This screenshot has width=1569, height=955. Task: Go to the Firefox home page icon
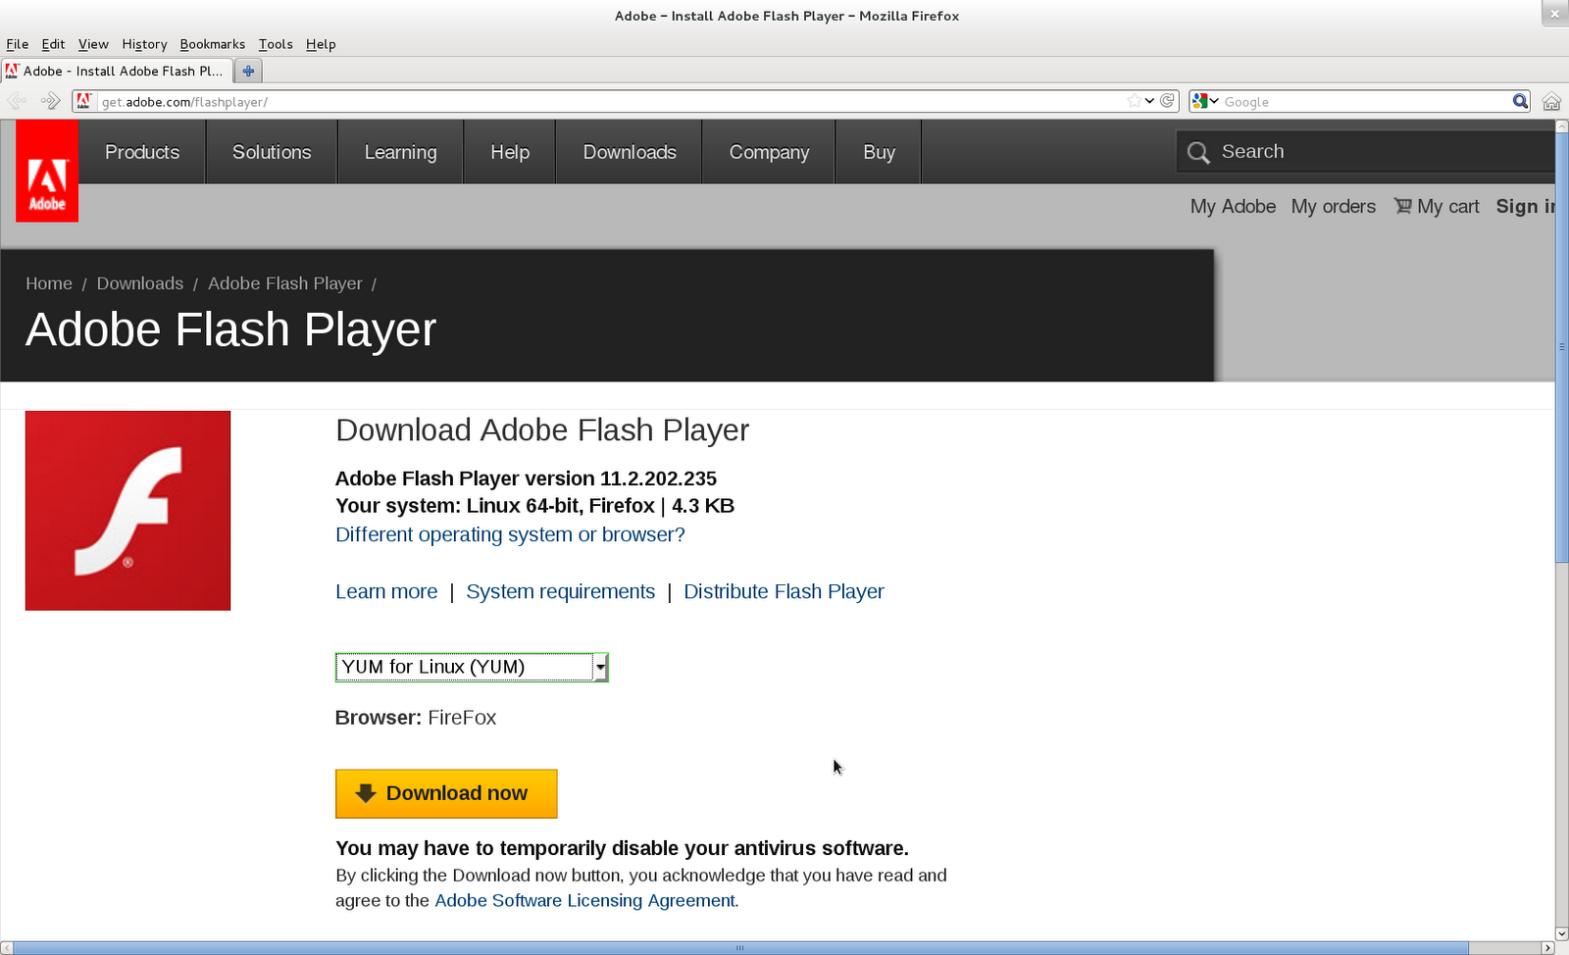tap(1551, 101)
